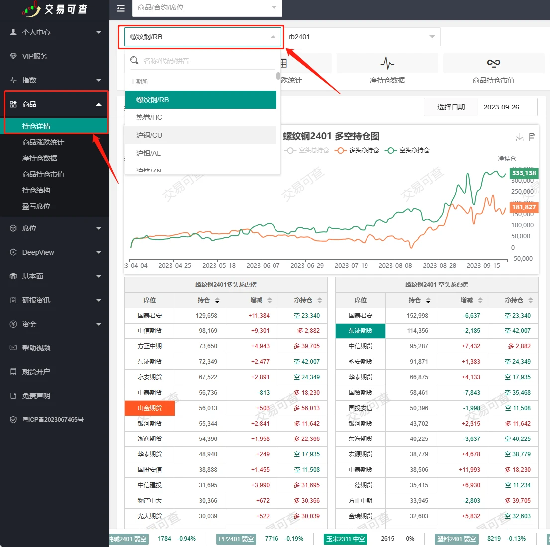Open the 商品/合约/席位 search dropdown
Image resolution: width=550 pixels, height=547 pixels.
pos(207,8)
